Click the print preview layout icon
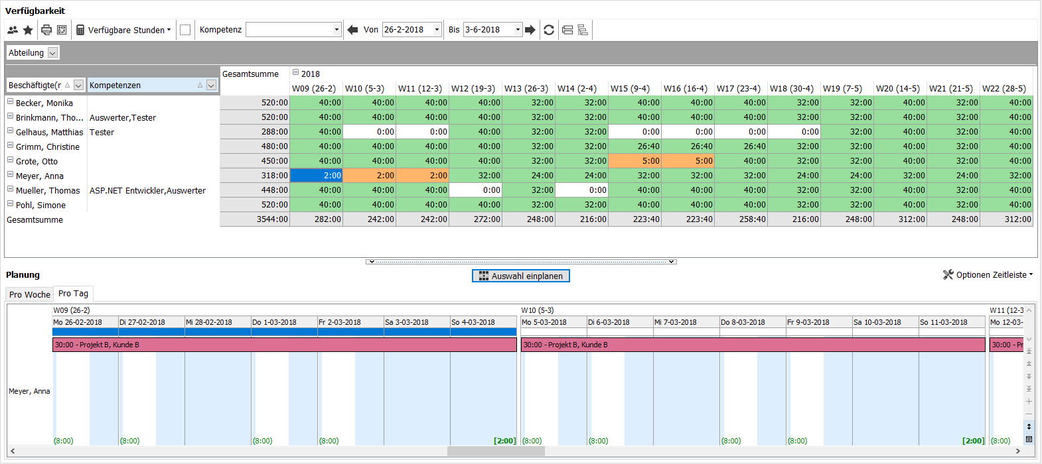 point(62,30)
